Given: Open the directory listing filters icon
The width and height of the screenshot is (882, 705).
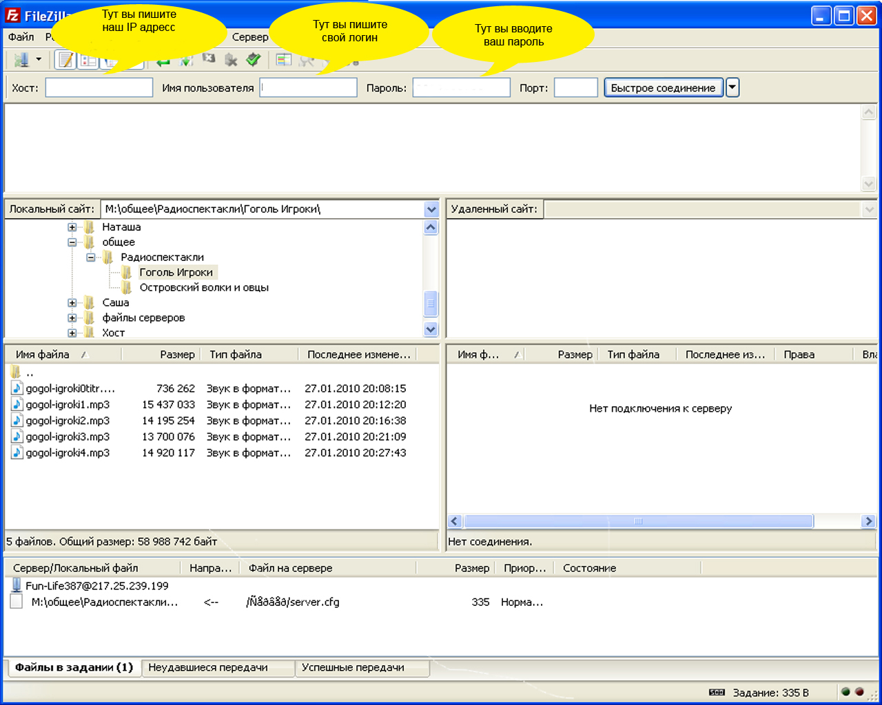Looking at the screenshot, I should 283,61.
